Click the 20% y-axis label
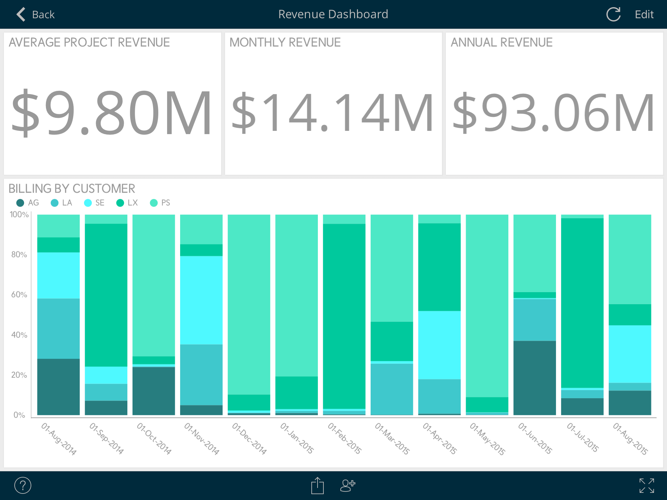 pyautogui.click(x=19, y=375)
